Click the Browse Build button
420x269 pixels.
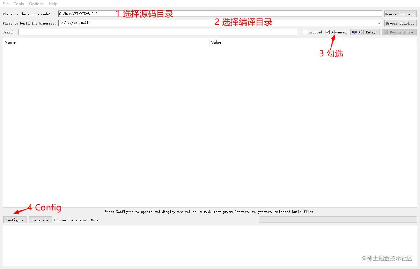[x=400, y=23]
